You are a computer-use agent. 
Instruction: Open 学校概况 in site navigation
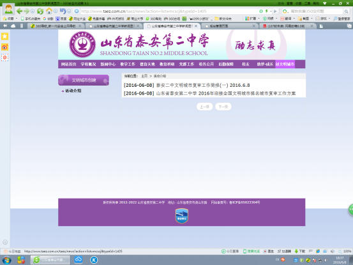click(x=88, y=64)
